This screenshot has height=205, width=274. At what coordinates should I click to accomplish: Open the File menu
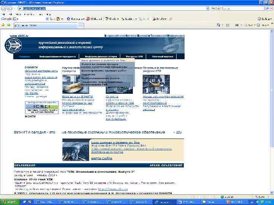3,14
